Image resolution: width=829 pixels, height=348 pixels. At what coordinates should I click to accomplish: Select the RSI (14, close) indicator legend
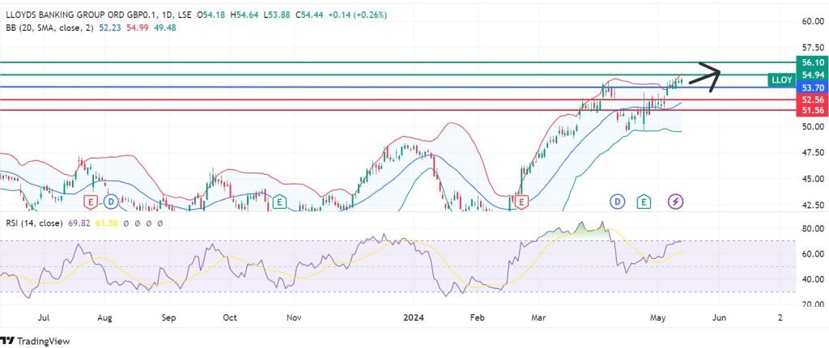[x=34, y=223]
